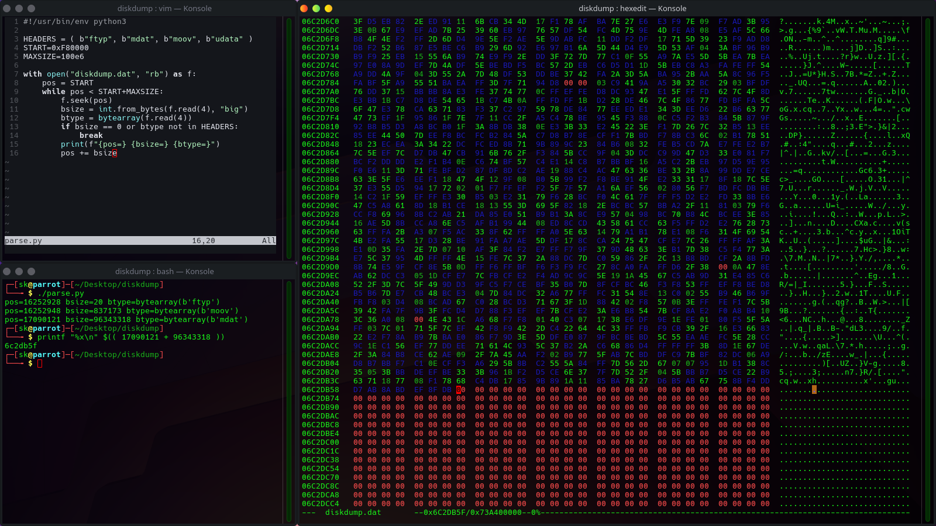This screenshot has width=936, height=526.
Task: Click the '#!/usr/bin/env python3' shebang line in vim
Action: (75, 22)
